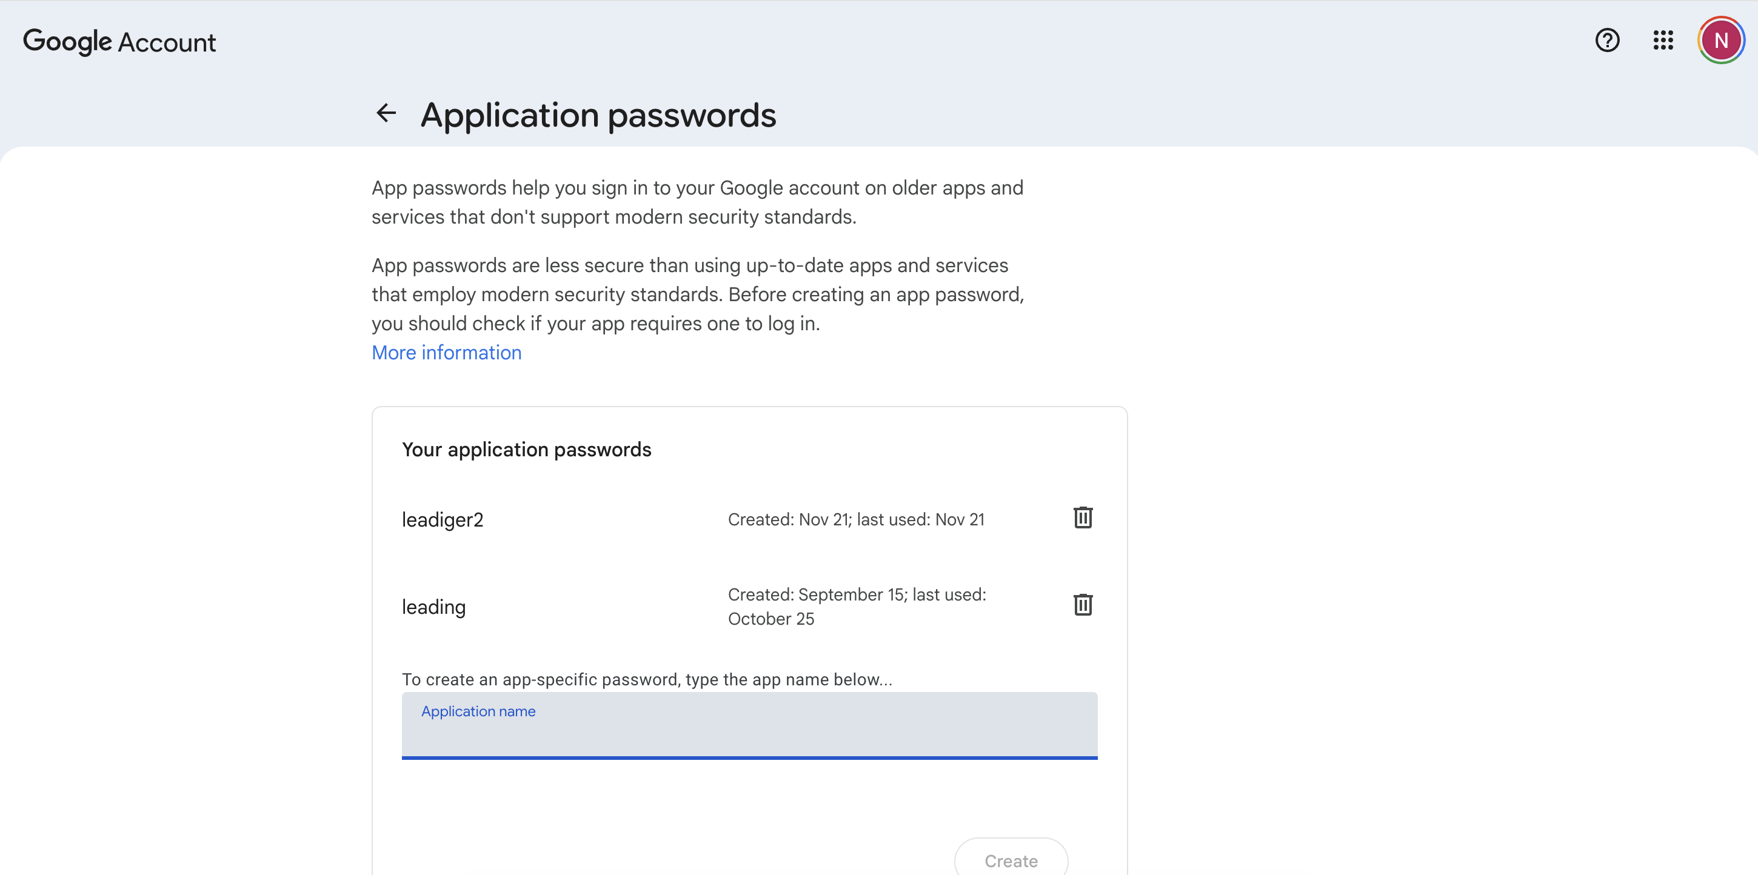Open the More information link

click(446, 353)
